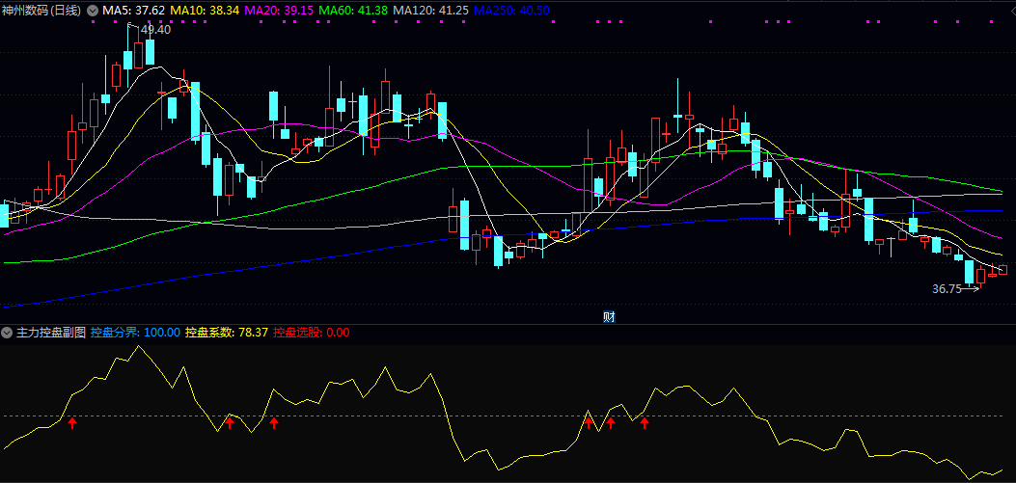Select the MA250: 40.50 indicator label
Viewport: 1016px width, 483px height.
(x=512, y=11)
